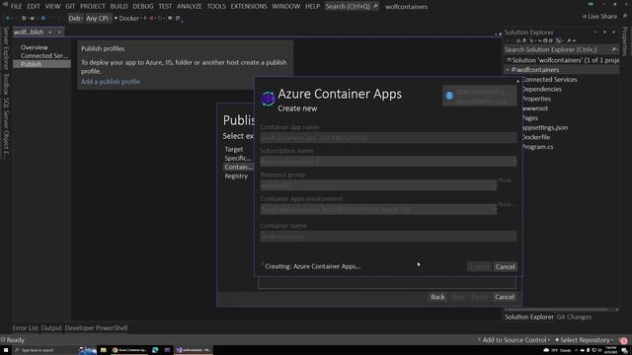Open the FILE menu
The image size is (632, 355).
pyautogui.click(x=16, y=7)
